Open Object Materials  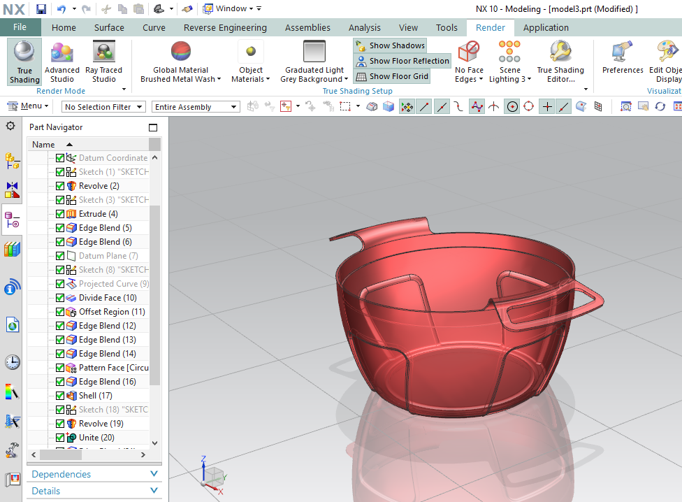(x=251, y=62)
